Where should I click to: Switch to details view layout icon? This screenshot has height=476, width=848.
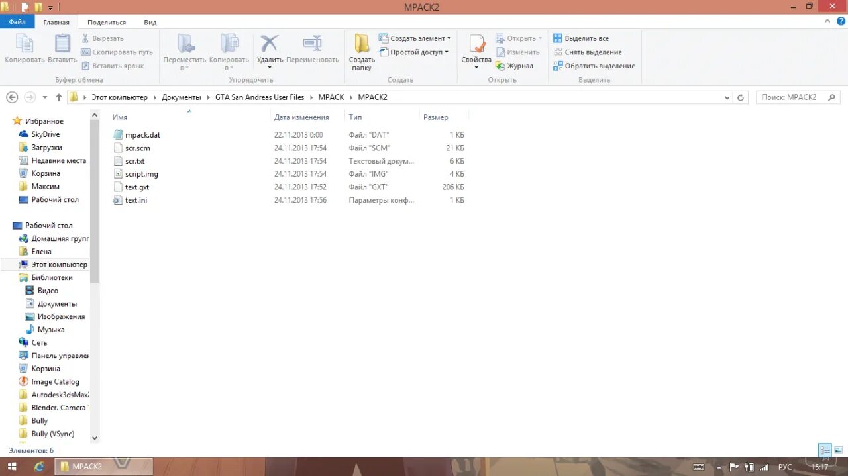[x=825, y=450]
